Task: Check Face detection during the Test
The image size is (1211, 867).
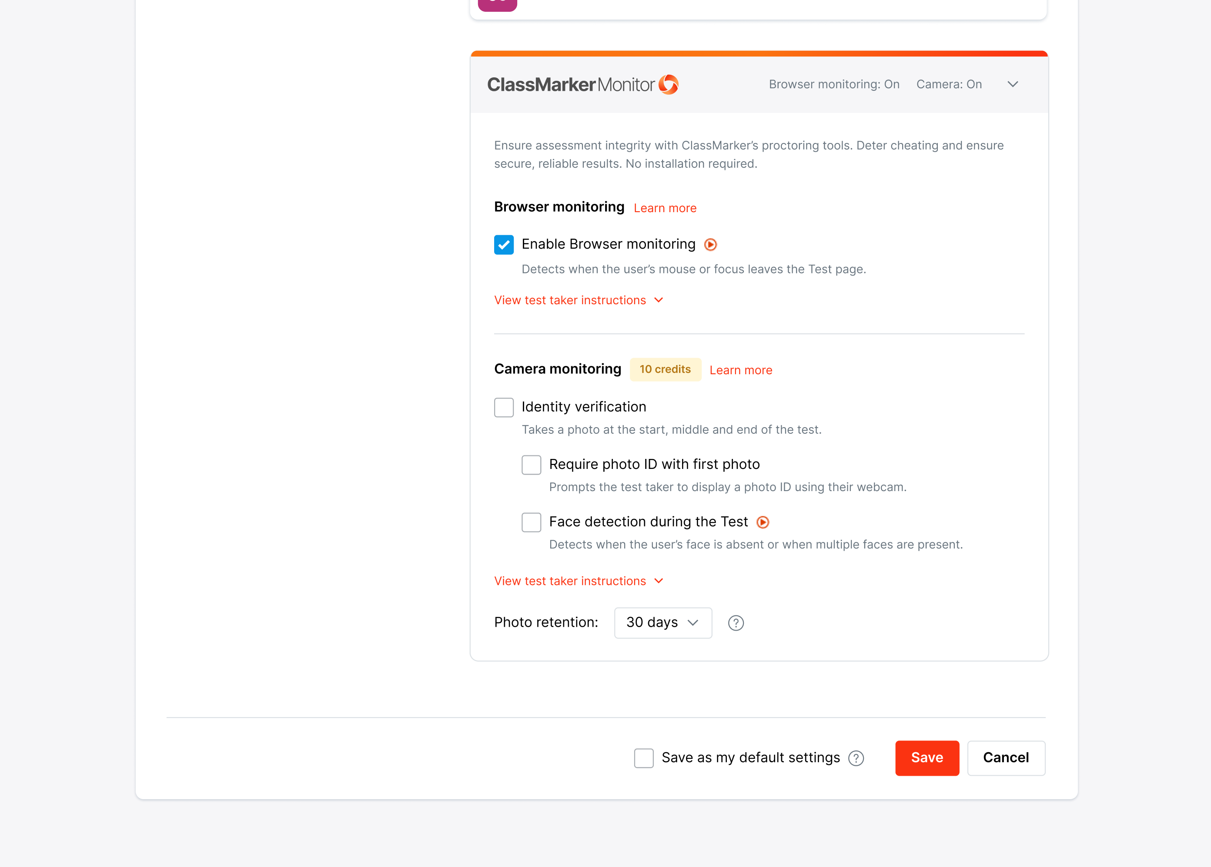Action: click(531, 522)
